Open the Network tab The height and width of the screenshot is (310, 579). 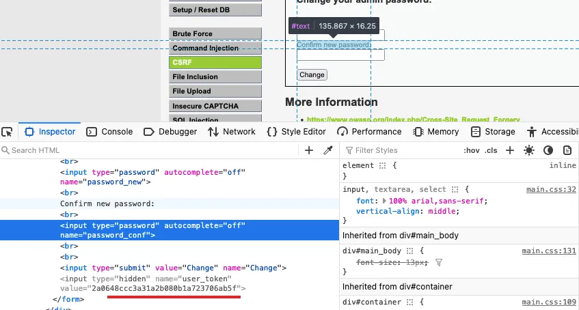click(231, 132)
